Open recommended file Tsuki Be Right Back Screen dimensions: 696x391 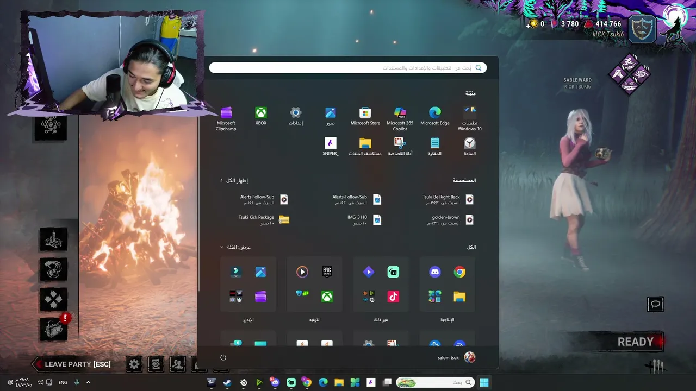click(x=448, y=199)
